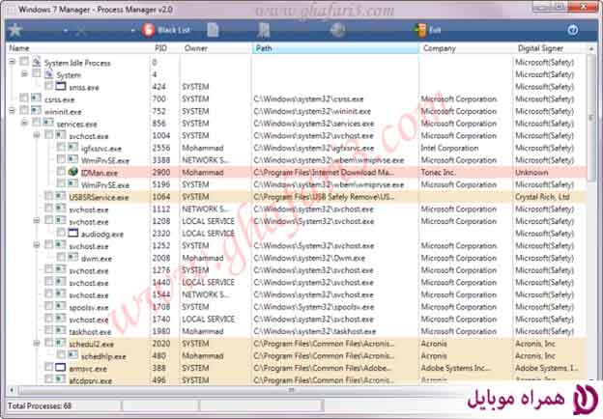Viewport: 603px width, 419px height.
Task: Click the dwm.exe process icon
Action: [x=73, y=257]
